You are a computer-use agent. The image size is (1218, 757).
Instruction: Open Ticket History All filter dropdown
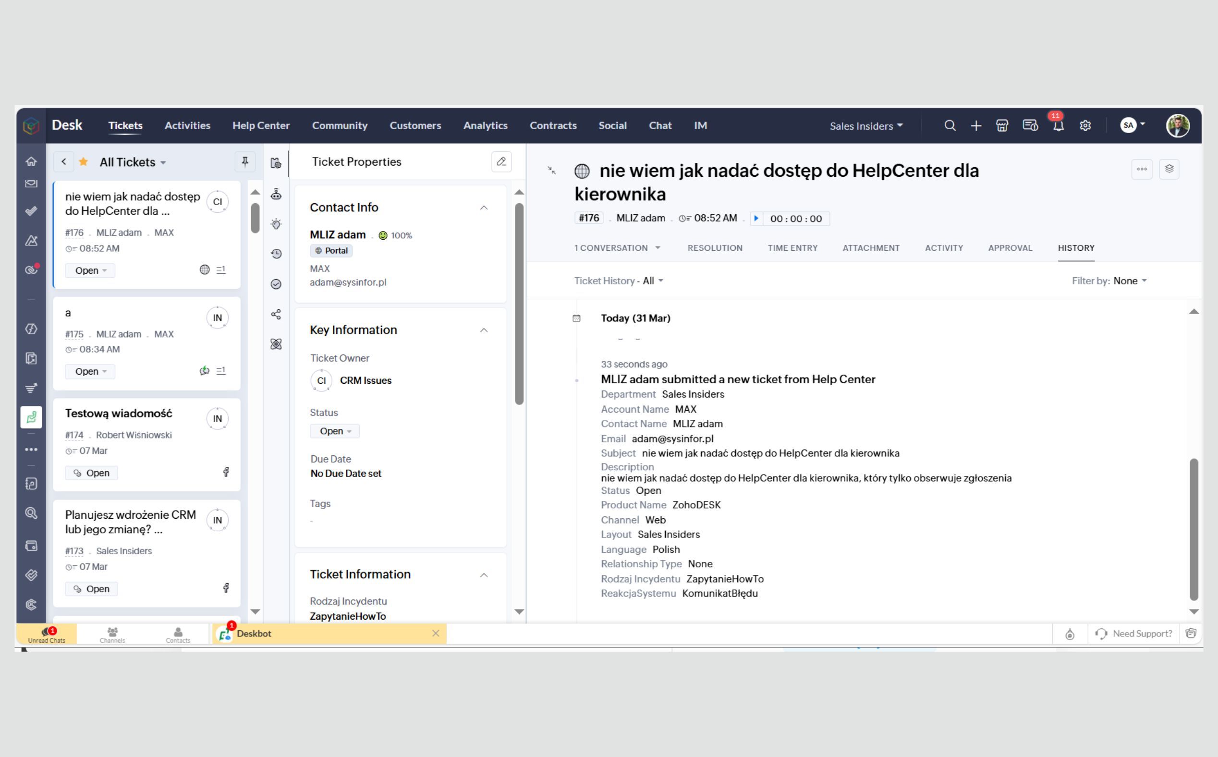click(653, 281)
